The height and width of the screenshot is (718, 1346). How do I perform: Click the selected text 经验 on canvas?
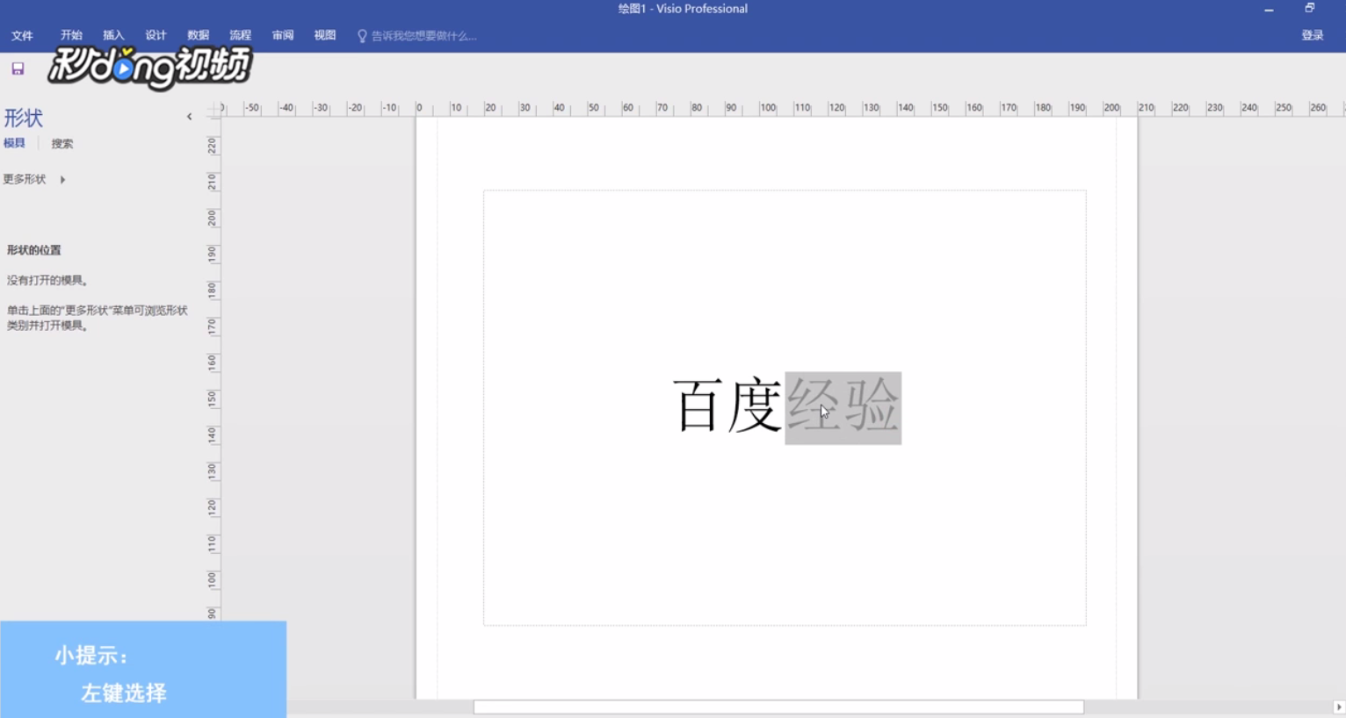(843, 408)
